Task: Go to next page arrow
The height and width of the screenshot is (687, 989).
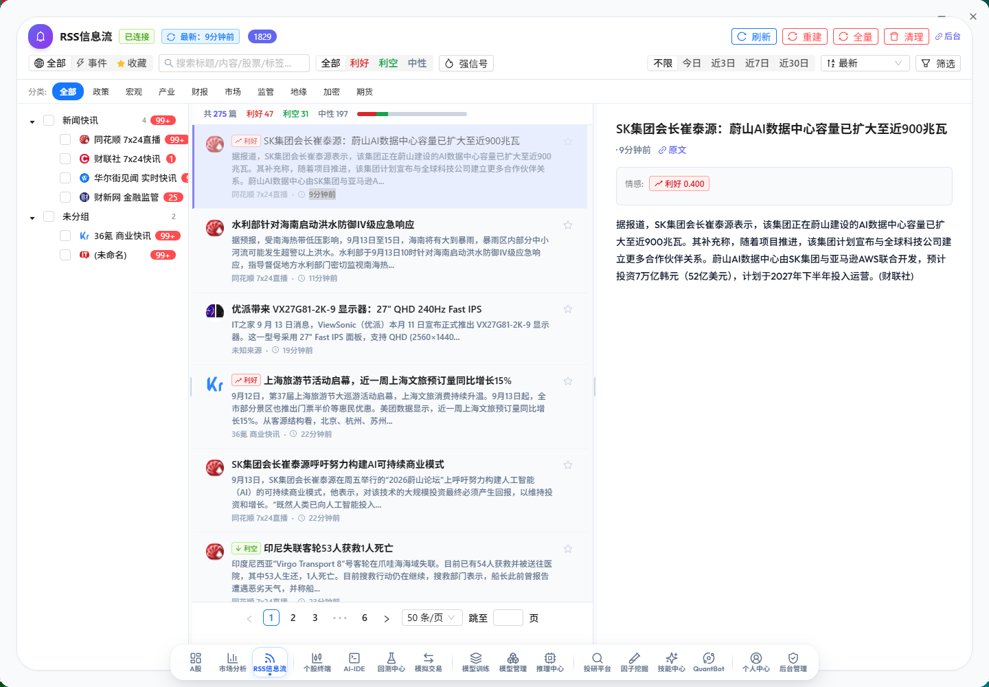Action: tap(387, 618)
